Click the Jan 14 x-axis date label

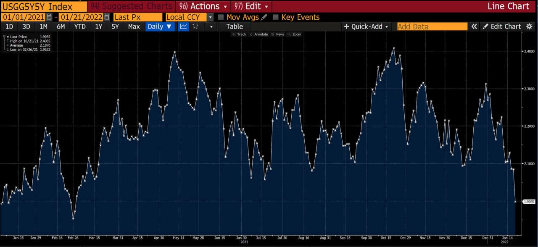pos(507,238)
